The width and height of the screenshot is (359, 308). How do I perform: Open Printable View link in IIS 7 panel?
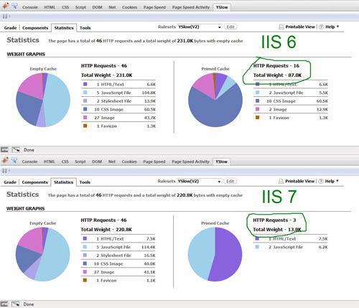pyautogui.click(x=300, y=181)
